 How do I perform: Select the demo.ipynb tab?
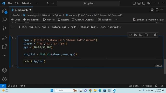pyautogui.click(x=21, y=10)
